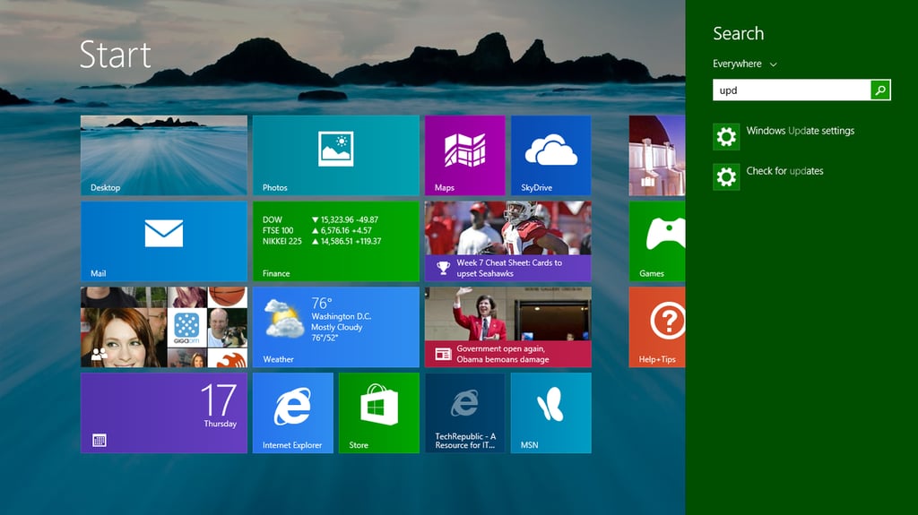918x515 pixels.
Task: Open the Help+Tips tile
Action: [657, 327]
